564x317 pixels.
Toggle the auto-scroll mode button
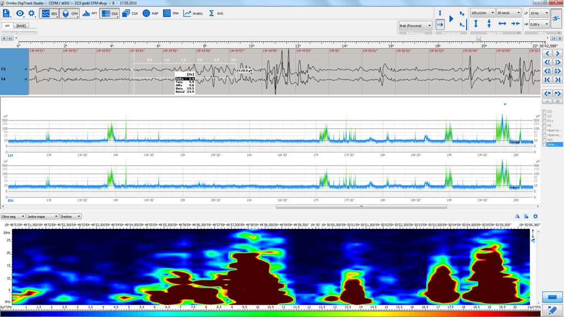(440, 25)
